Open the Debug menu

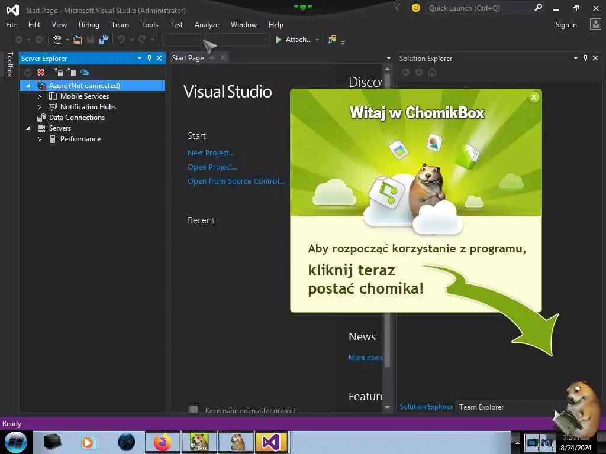click(x=89, y=25)
